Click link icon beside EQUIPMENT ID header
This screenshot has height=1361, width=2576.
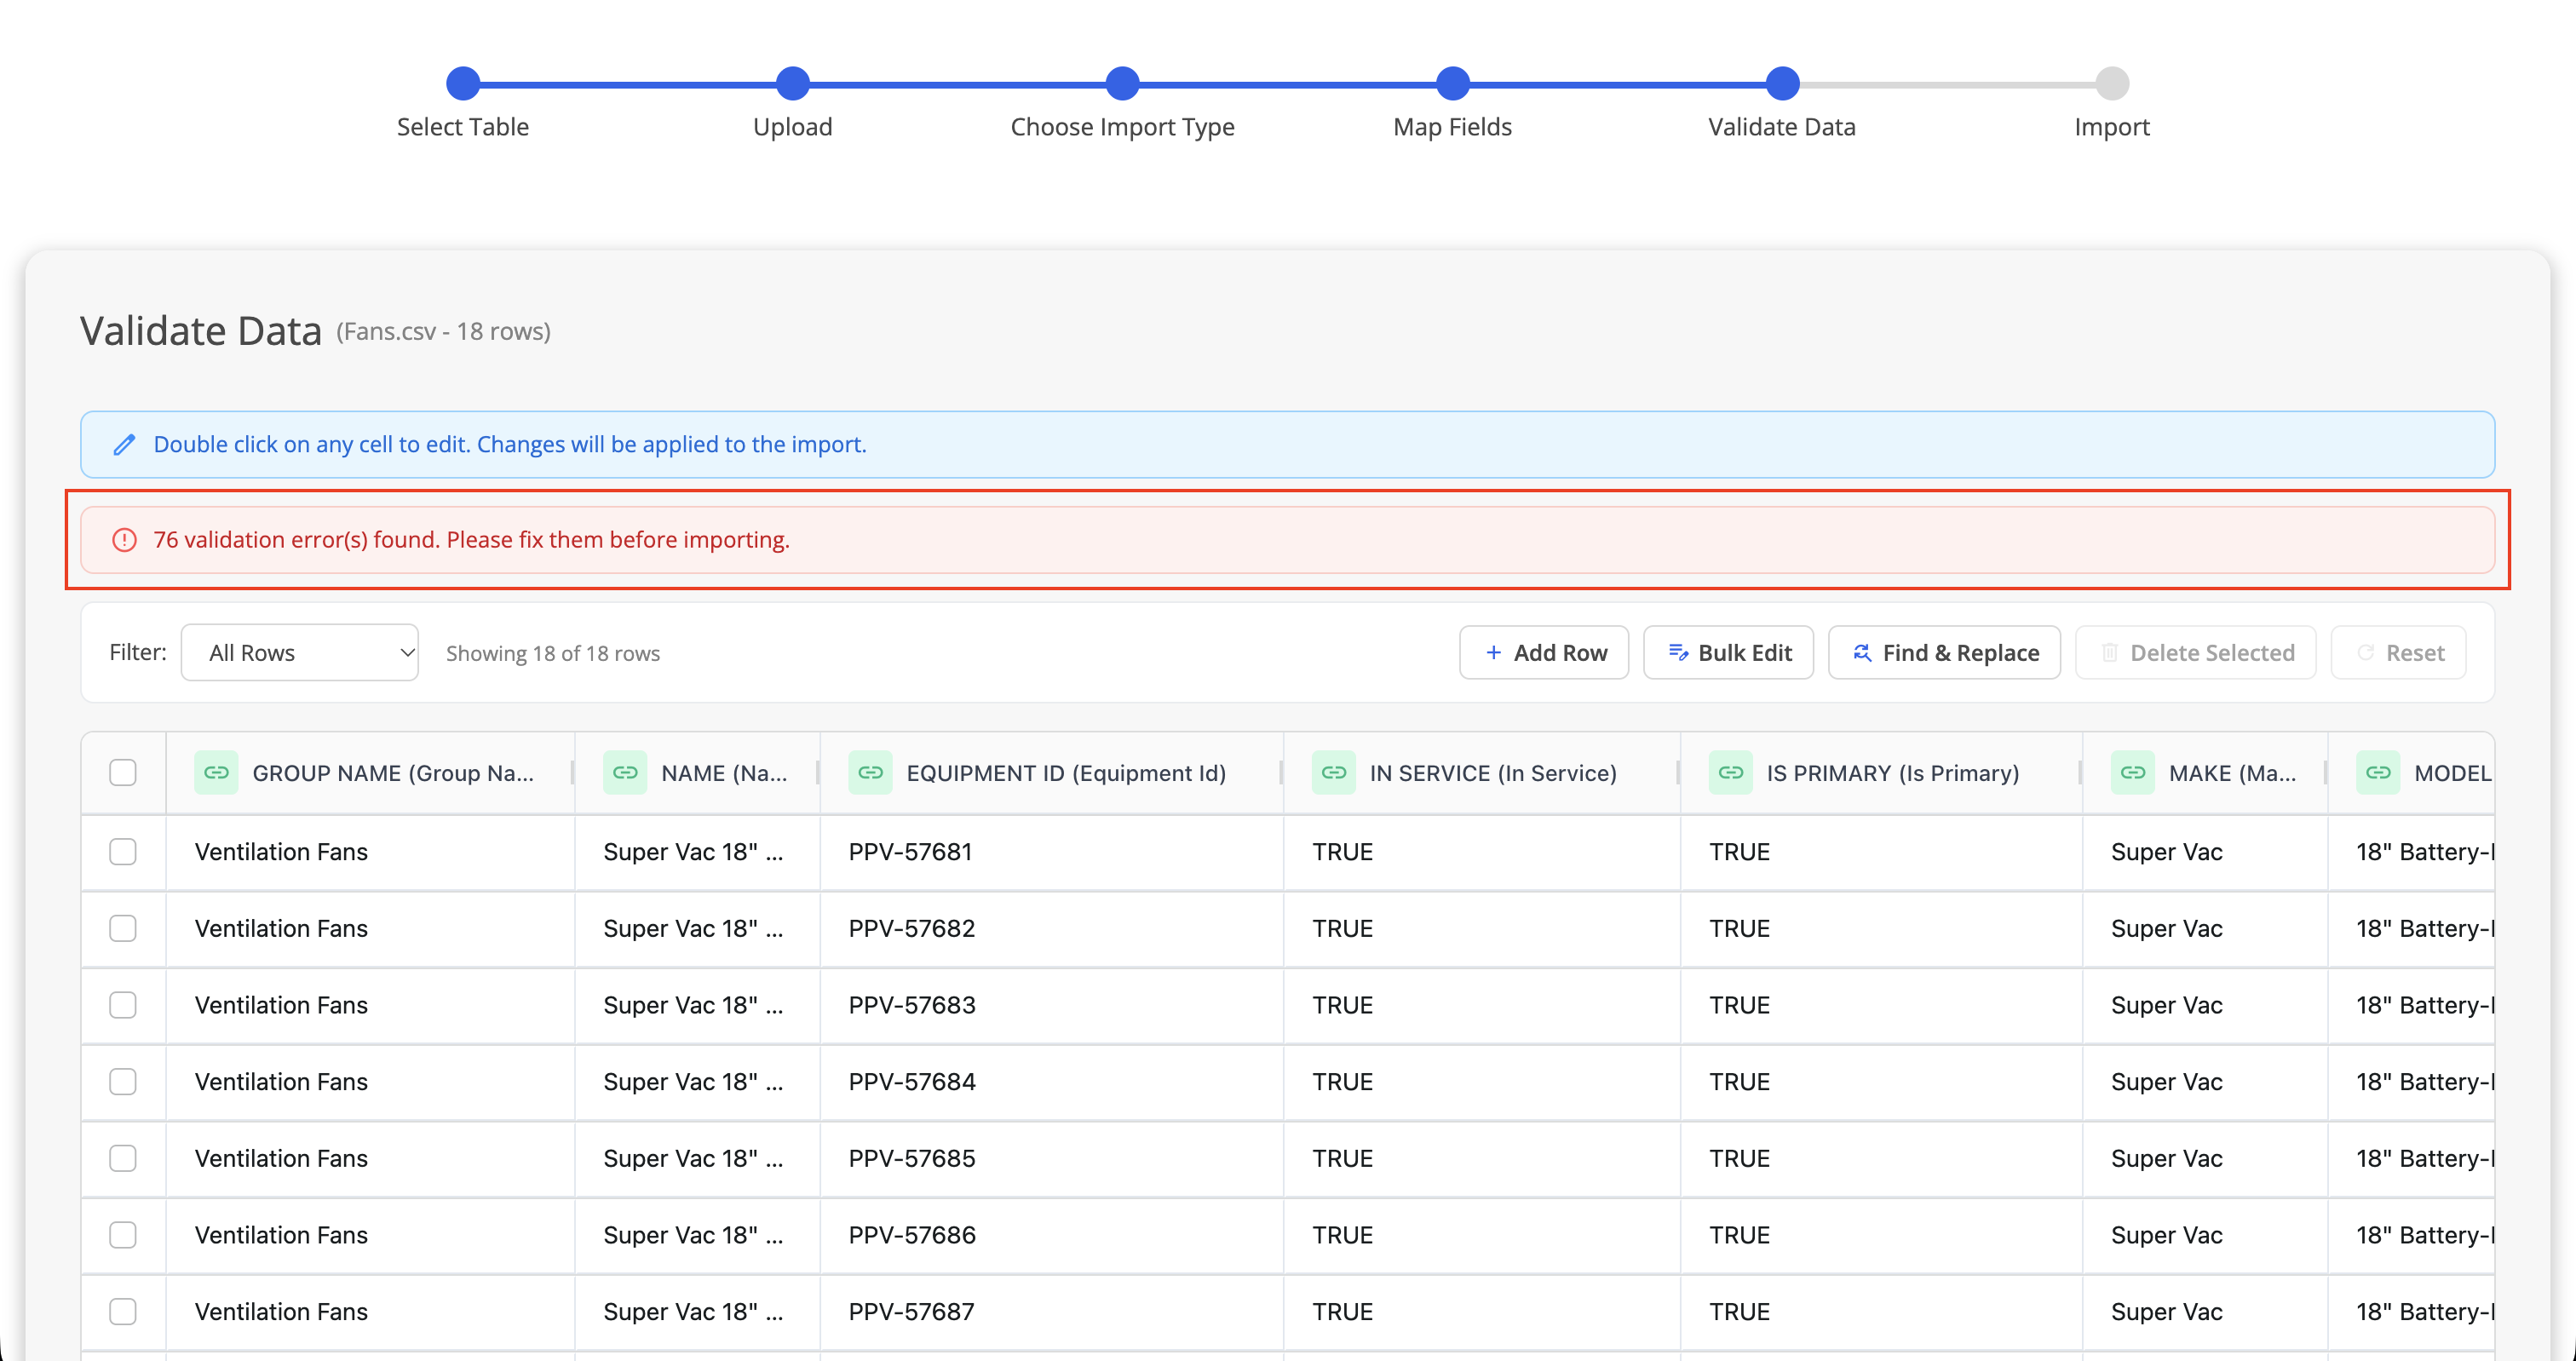pyautogui.click(x=870, y=772)
